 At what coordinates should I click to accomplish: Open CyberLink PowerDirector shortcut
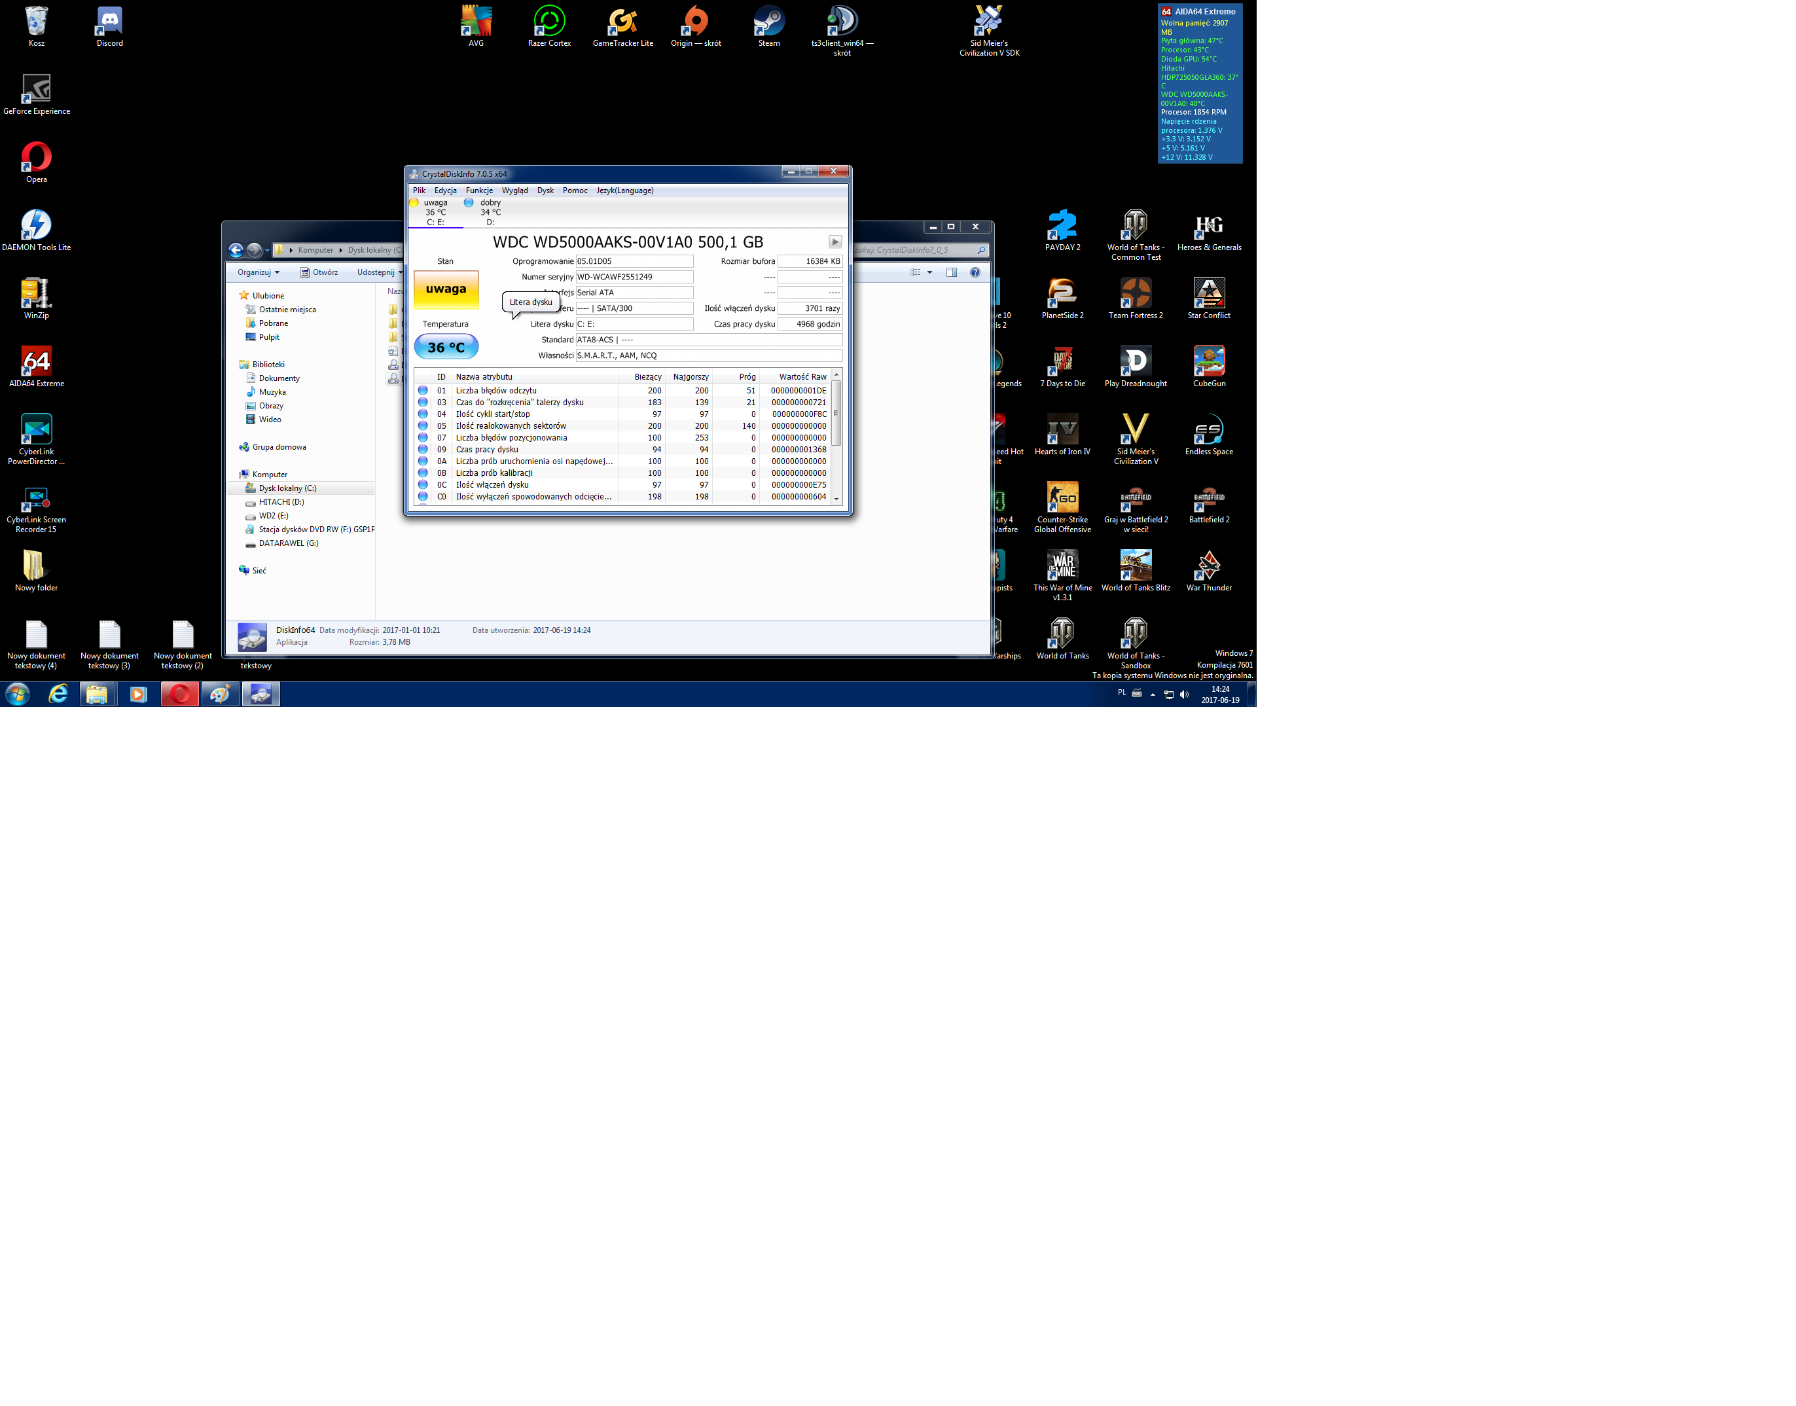tap(36, 440)
